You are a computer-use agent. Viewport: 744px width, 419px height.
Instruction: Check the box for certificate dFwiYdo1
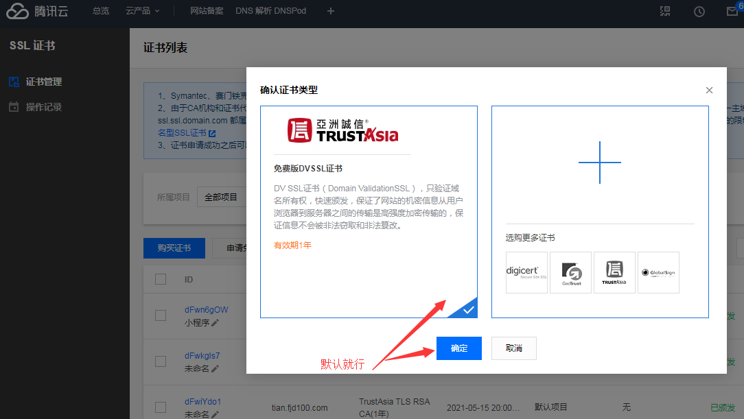pyautogui.click(x=161, y=407)
